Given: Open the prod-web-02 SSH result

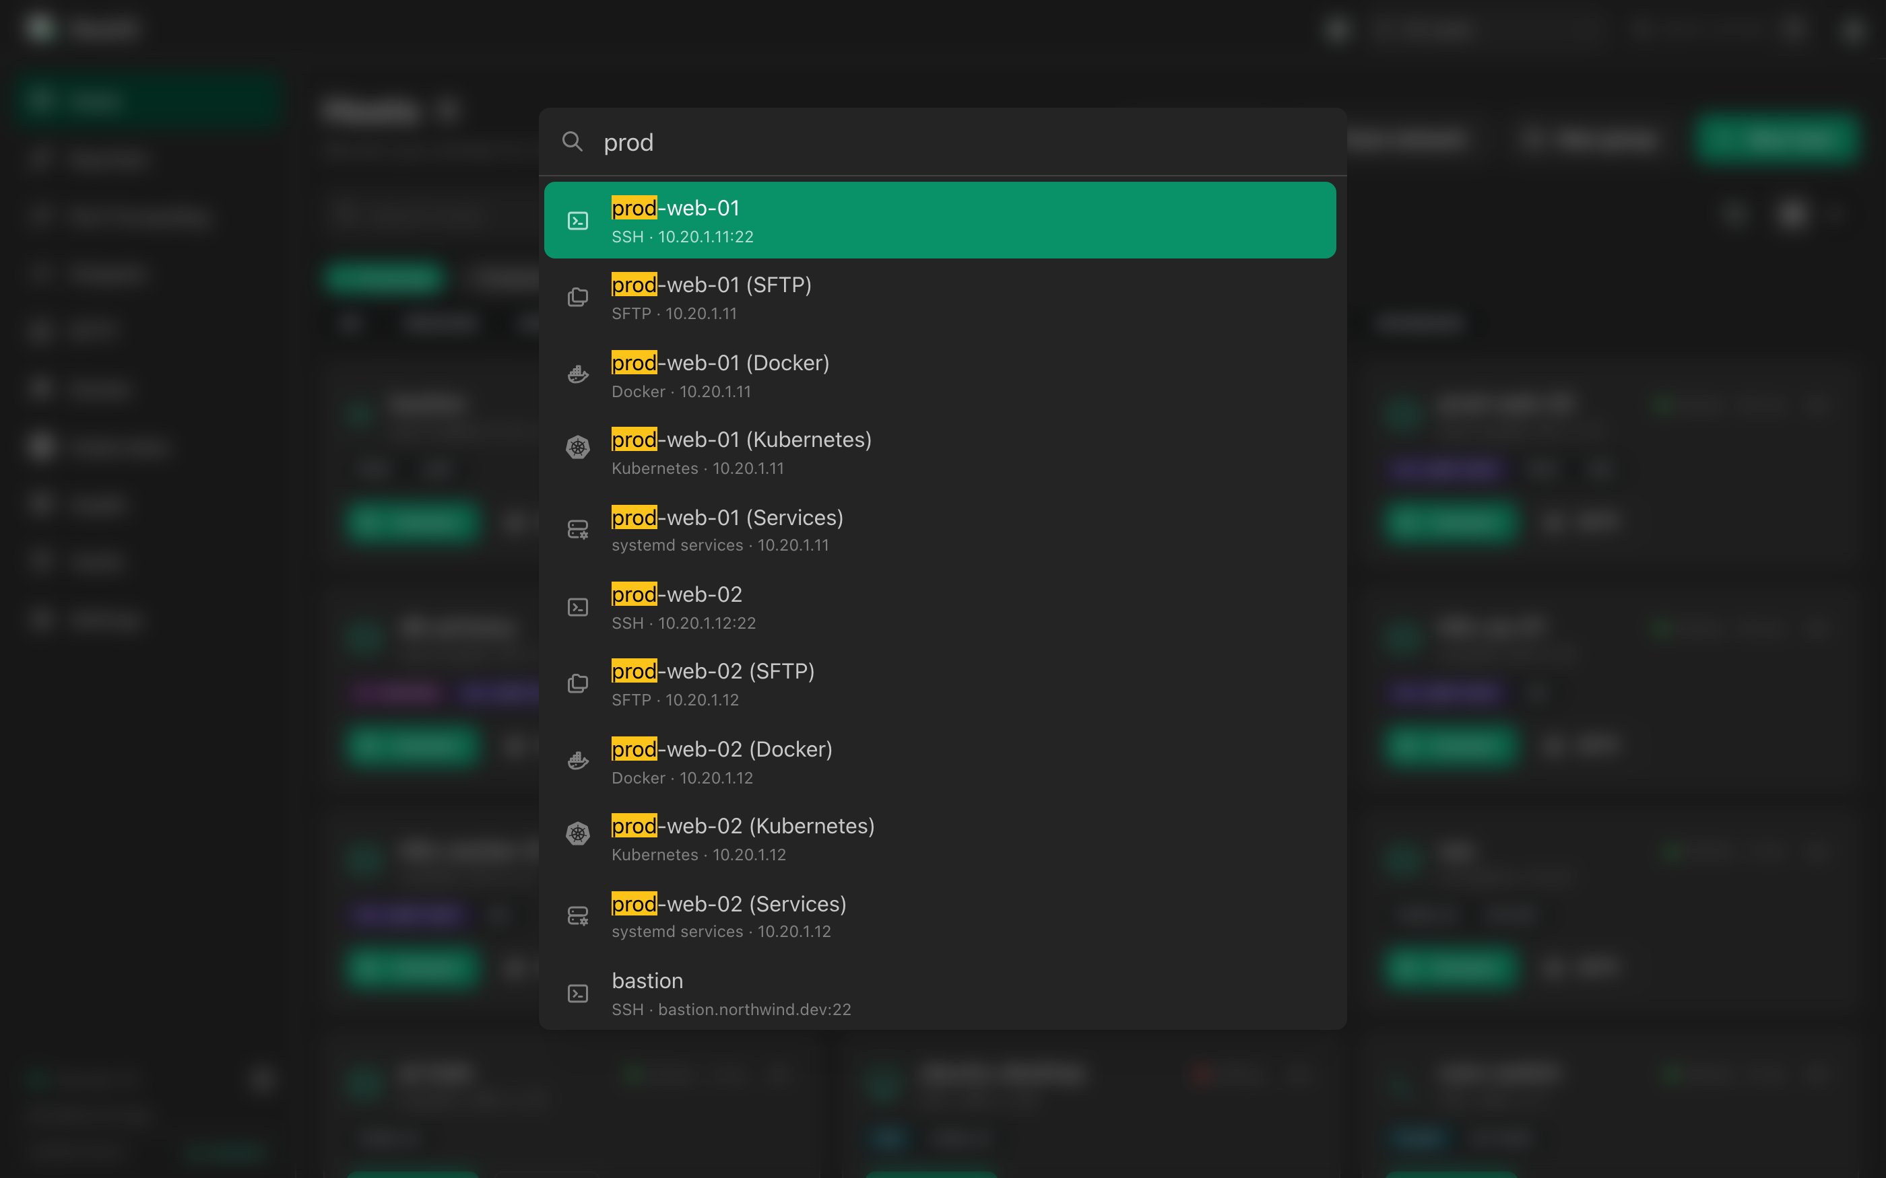Looking at the screenshot, I should pyautogui.click(x=940, y=606).
